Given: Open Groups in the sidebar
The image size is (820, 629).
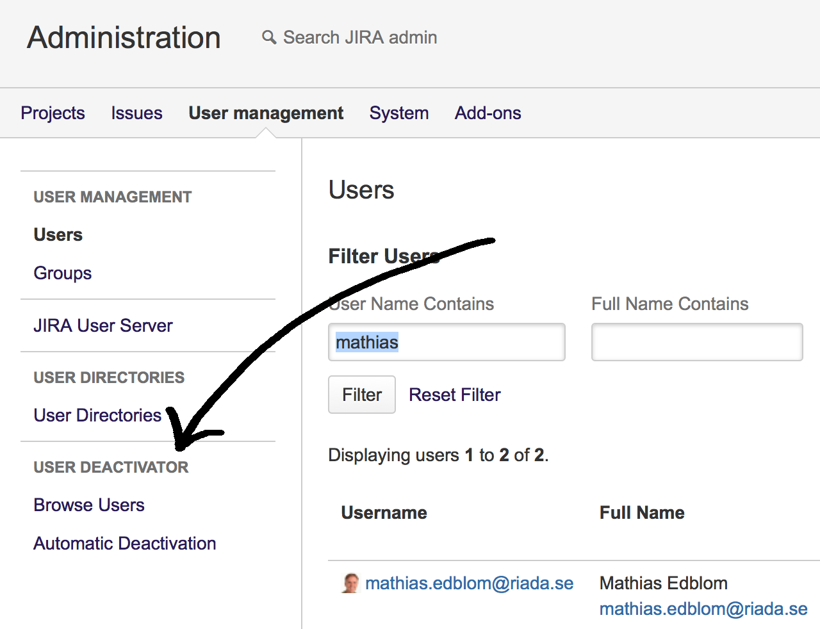Looking at the screenshot, I should pos(63,274).
